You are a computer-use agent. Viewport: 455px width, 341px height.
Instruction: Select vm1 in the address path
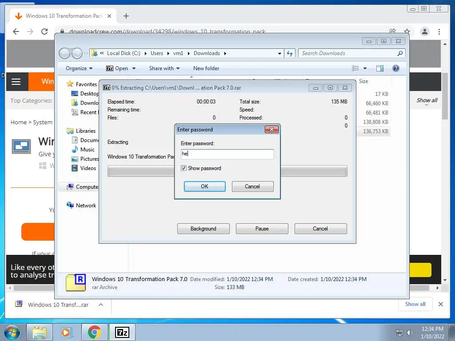[178, 53]
